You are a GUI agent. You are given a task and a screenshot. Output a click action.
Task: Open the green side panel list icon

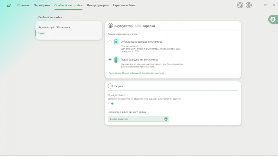273,19
